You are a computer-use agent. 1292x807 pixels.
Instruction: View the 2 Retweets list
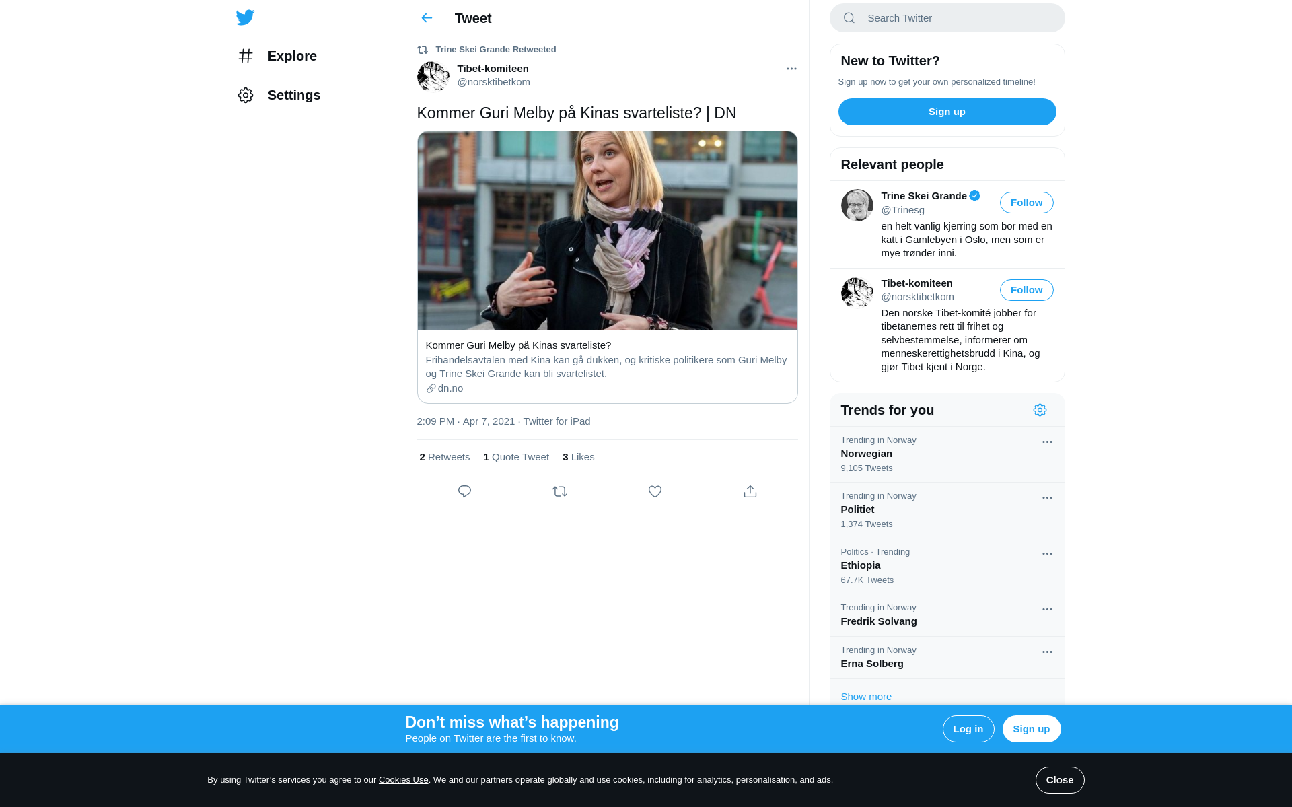(444, 457)
